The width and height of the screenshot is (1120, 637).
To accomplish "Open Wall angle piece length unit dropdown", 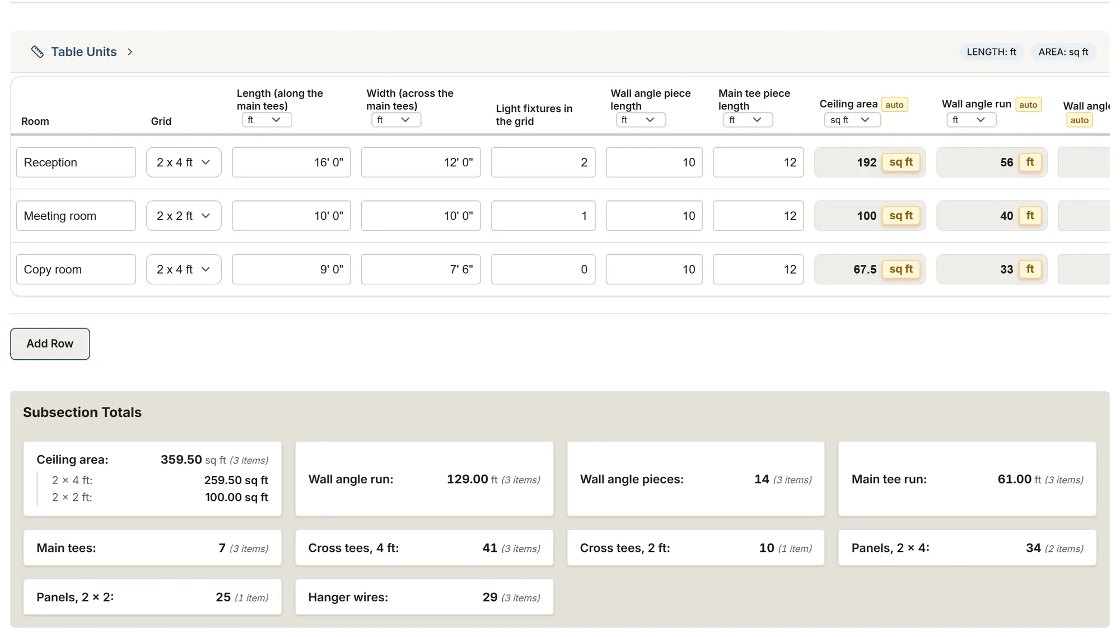I will click(641, 120).
